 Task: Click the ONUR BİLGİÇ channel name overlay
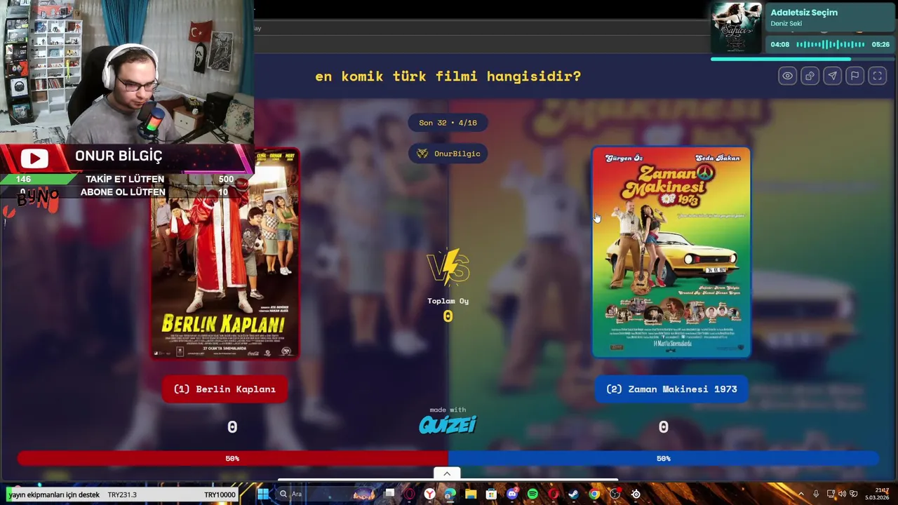pyautogui.click(x=119, y=156)
